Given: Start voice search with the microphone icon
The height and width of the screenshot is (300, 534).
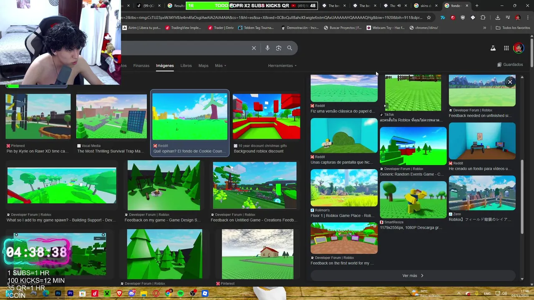Looking at the screenshot, I should click(267, 48).
